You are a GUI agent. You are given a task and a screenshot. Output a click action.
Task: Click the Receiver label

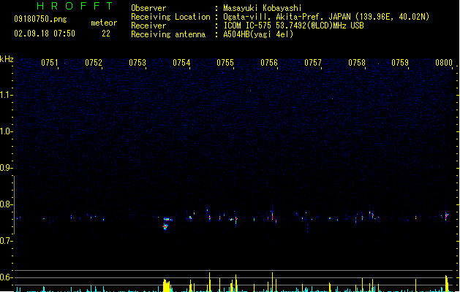tap(148, 26)
